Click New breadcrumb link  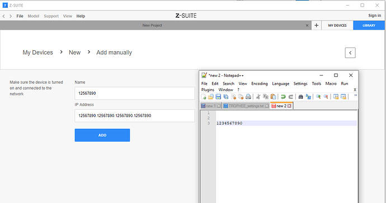(74, 52)
